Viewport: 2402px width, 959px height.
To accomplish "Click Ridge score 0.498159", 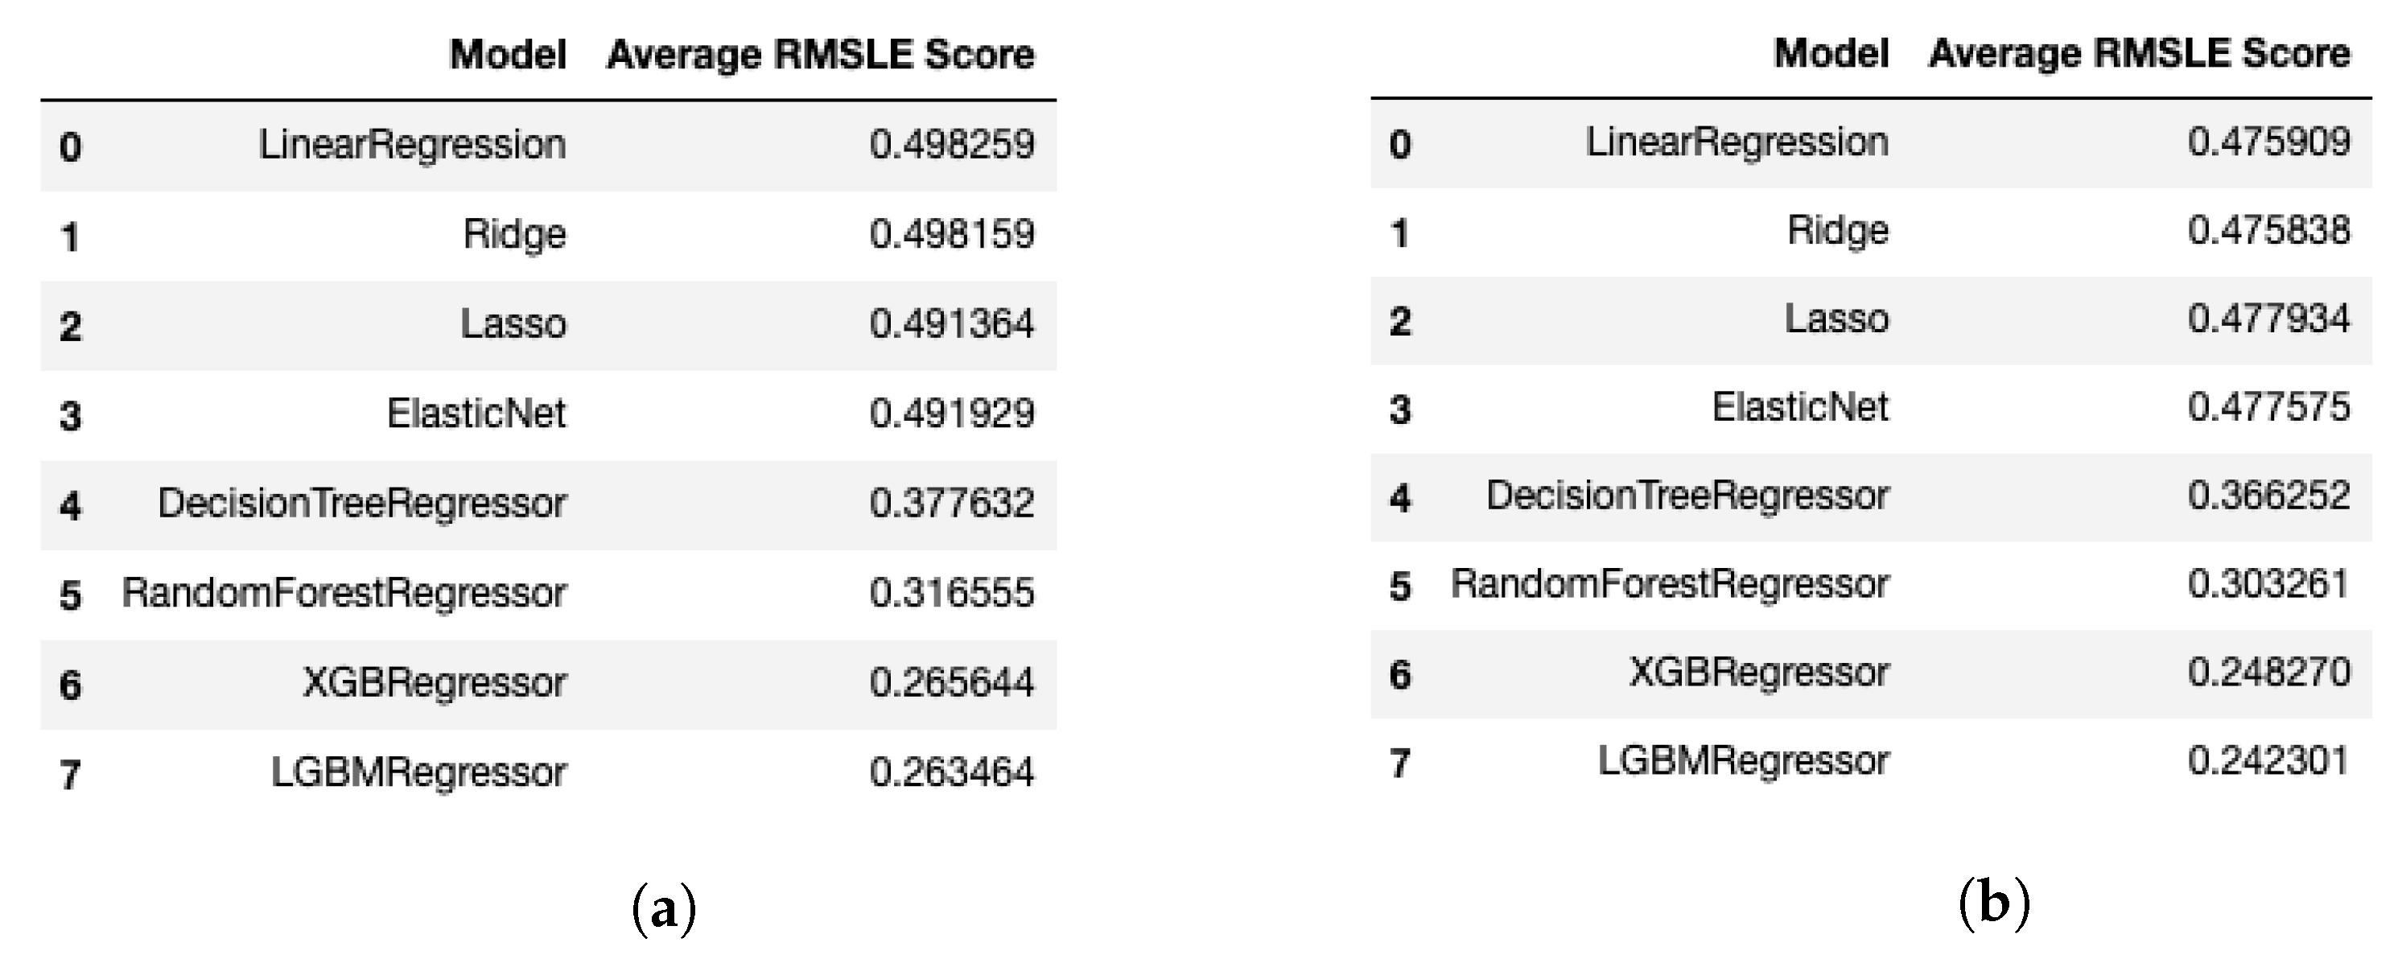I will 952,233.
